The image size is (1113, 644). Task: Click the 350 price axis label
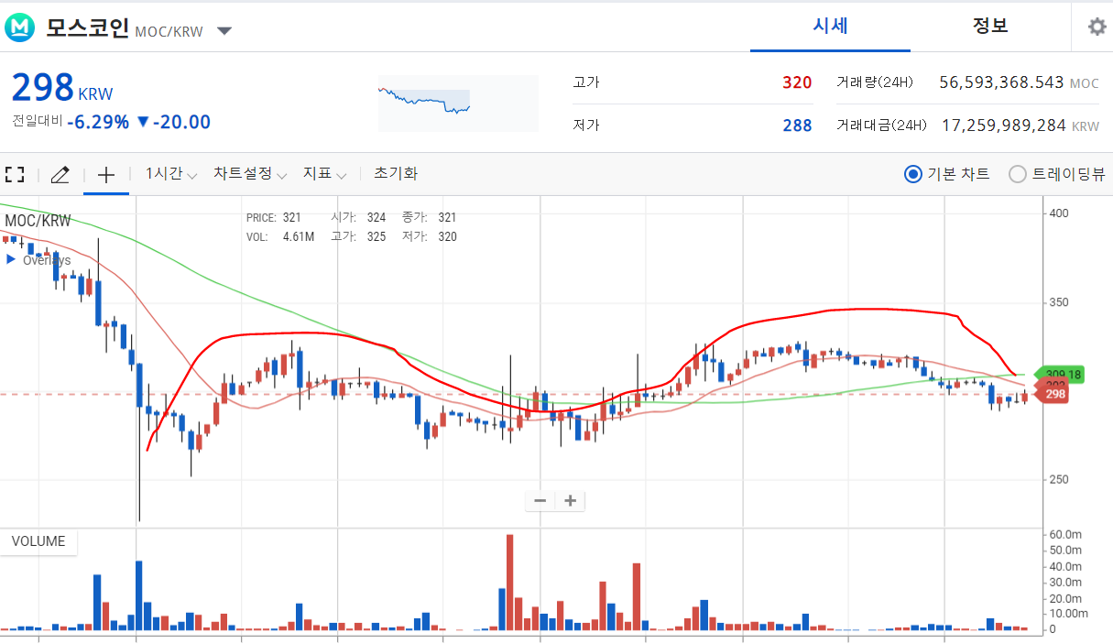1059,302
